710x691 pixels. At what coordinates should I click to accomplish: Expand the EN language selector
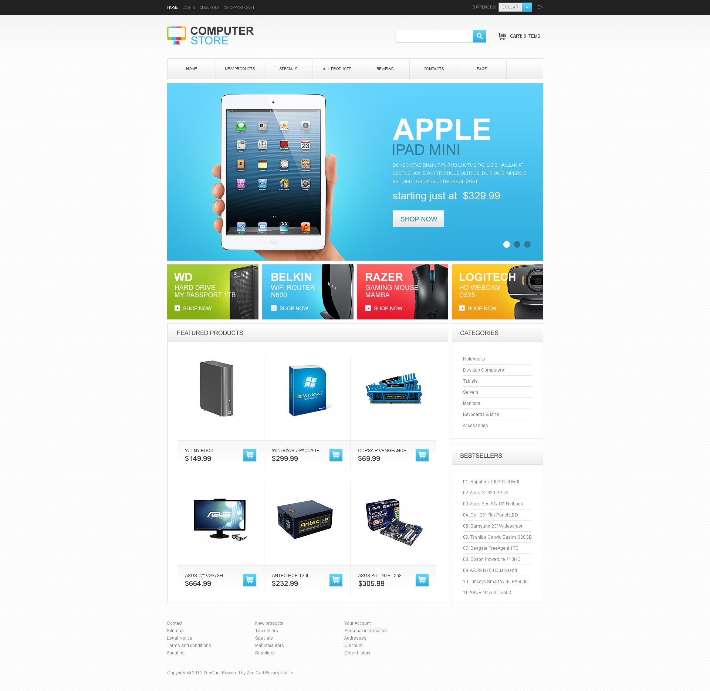[540, 7]
